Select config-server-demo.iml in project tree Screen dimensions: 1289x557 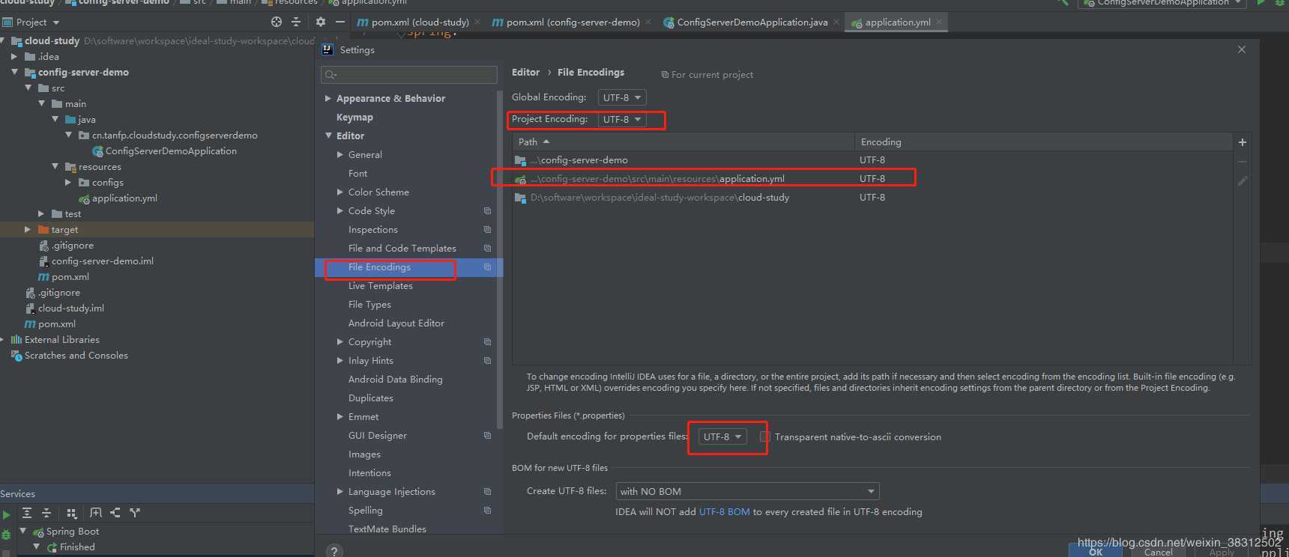(103, 261)
